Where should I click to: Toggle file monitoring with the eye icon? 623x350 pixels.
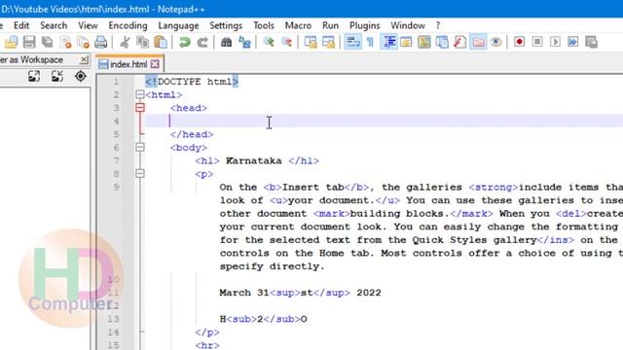click(495, 42)
